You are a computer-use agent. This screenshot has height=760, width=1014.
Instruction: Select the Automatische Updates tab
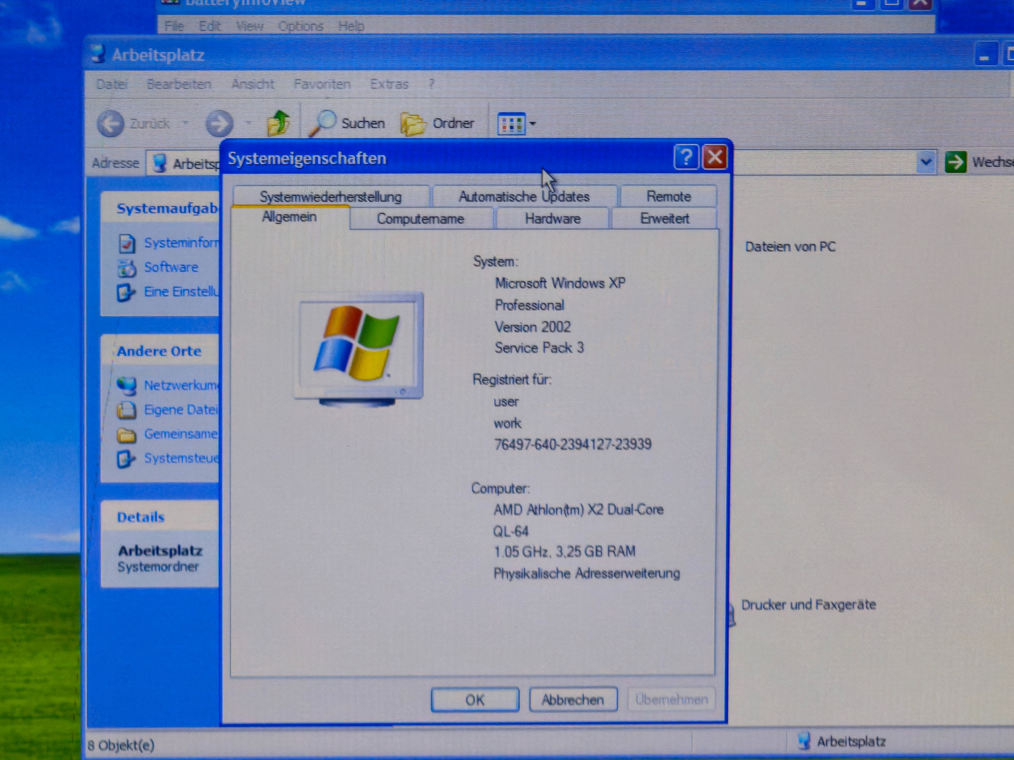click(x=524, y=197)
